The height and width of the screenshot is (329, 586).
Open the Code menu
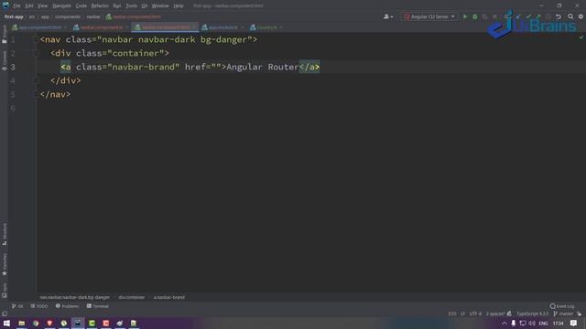[x=81, y=6]
